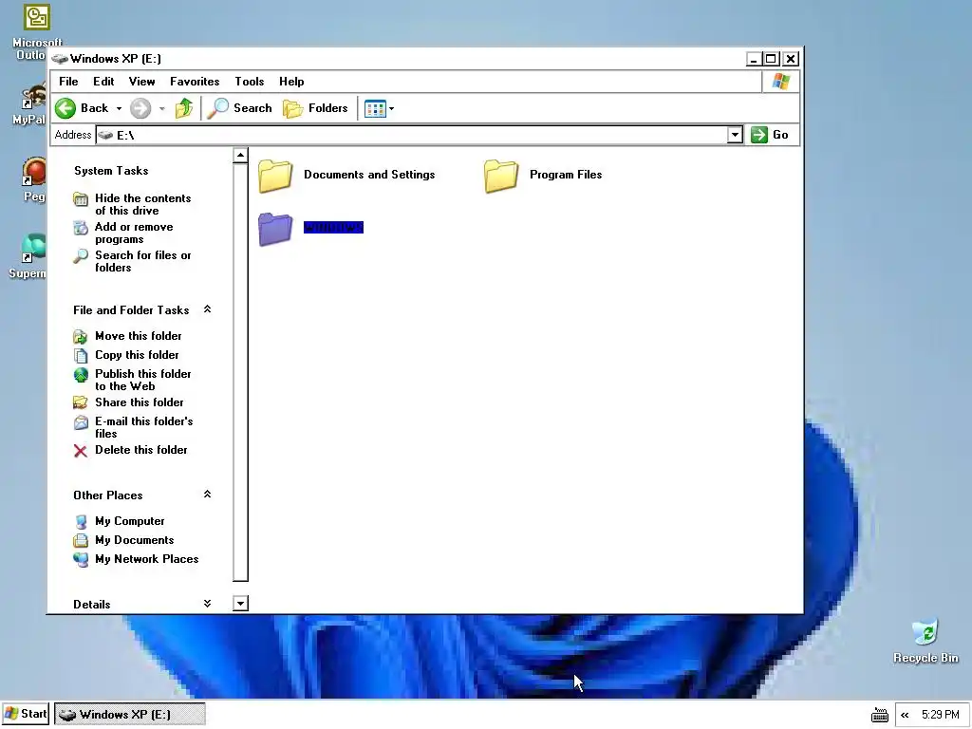Click the Share this folder icon

coord(81,402)
